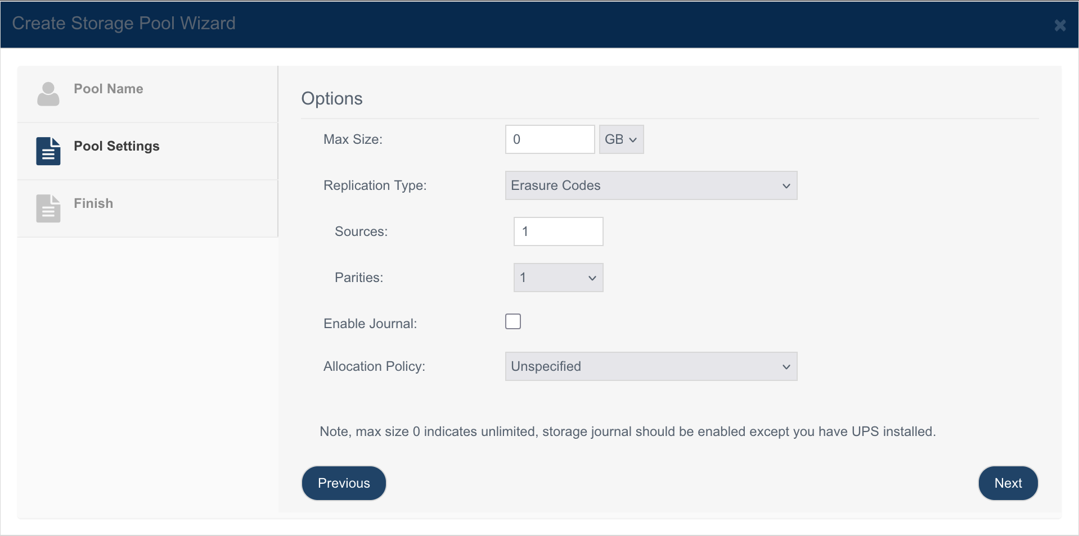1079x536 pixels.
Task: Focus the Max Size input field
Action: pos(550,139)
